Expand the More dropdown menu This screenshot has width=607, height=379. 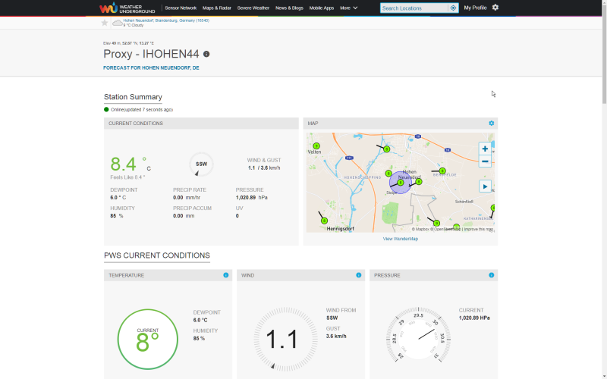[x=349, y=8]
